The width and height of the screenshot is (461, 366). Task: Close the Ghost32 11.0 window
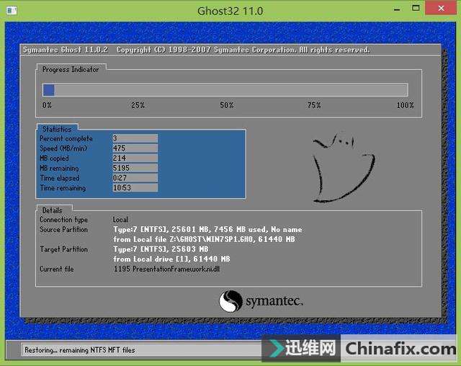tap(441, 8)
